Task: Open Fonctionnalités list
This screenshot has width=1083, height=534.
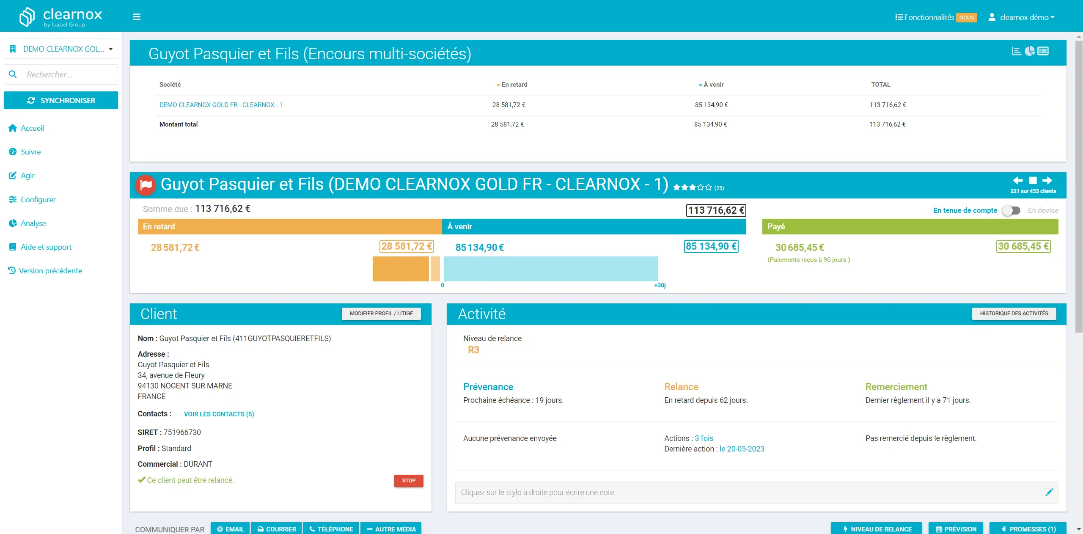Action: point(925,17)
